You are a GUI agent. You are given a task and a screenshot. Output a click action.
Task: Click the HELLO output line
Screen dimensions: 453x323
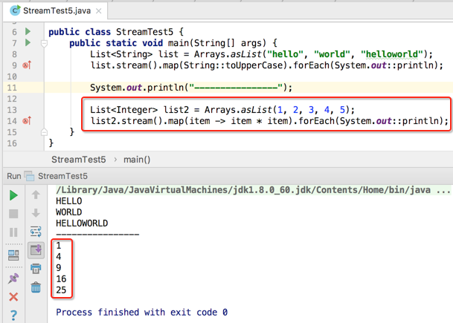pos(68,201)
